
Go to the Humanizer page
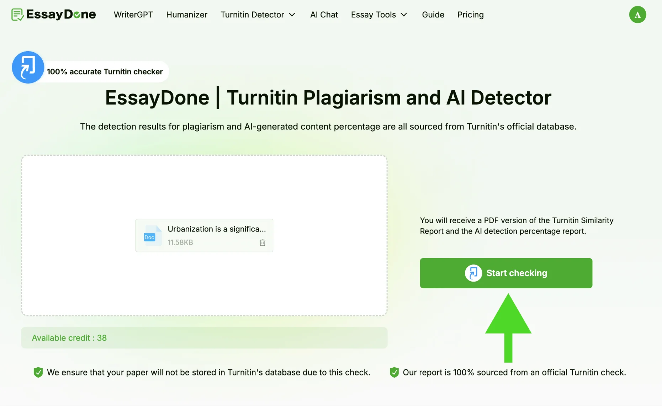pos(187,15)
